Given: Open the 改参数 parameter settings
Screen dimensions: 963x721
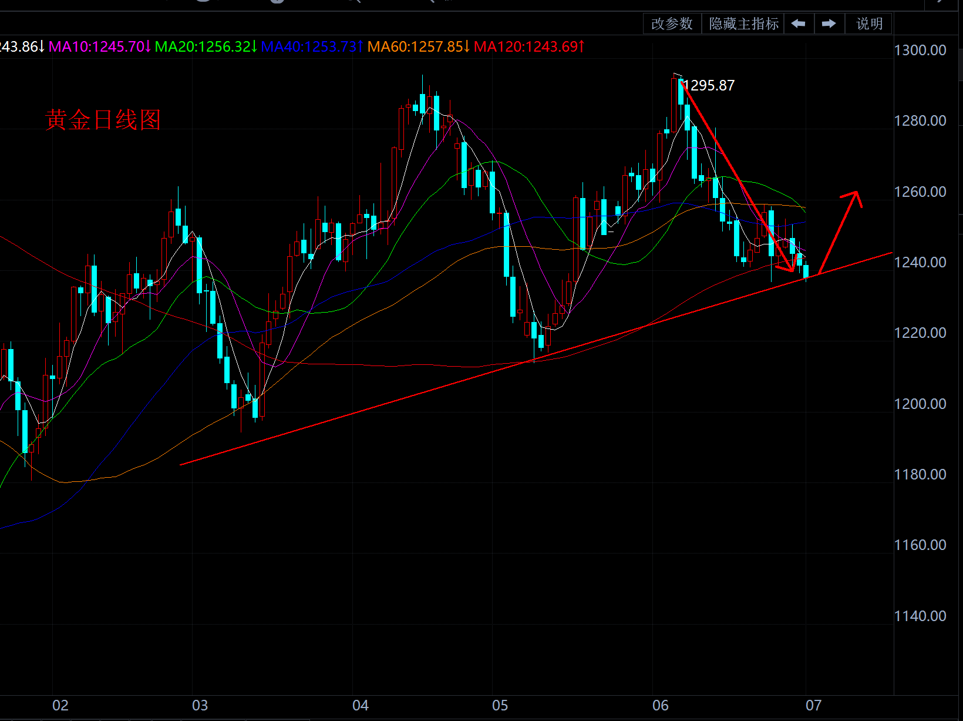Looking at the screenshot, I should (672, 24).
